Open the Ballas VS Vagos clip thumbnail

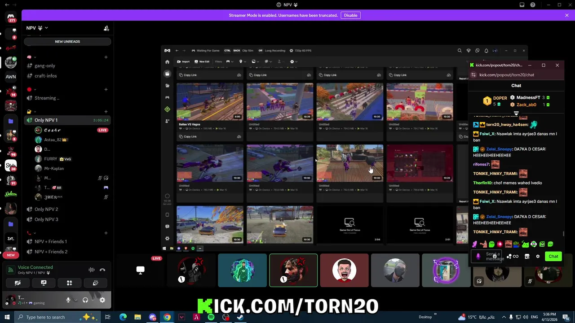(210, 102)
